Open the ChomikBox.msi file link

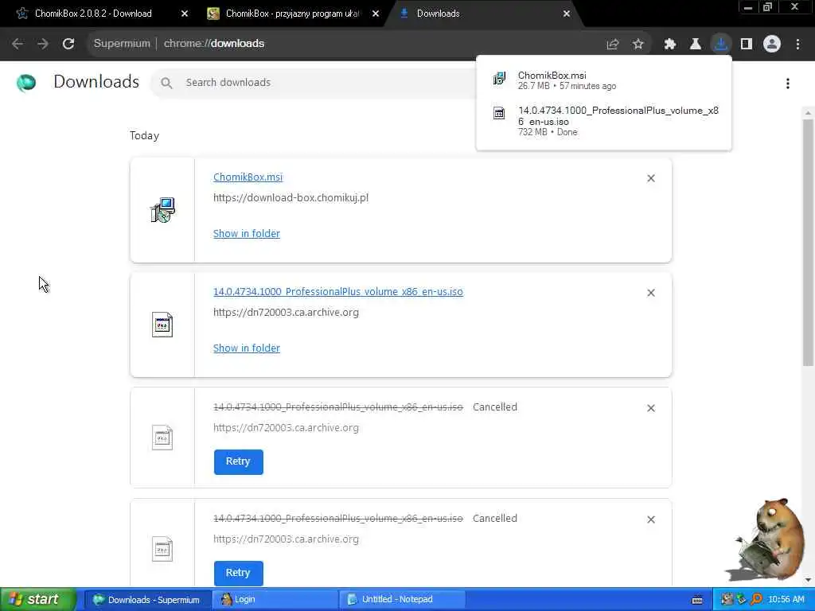(x=248, y=177)
